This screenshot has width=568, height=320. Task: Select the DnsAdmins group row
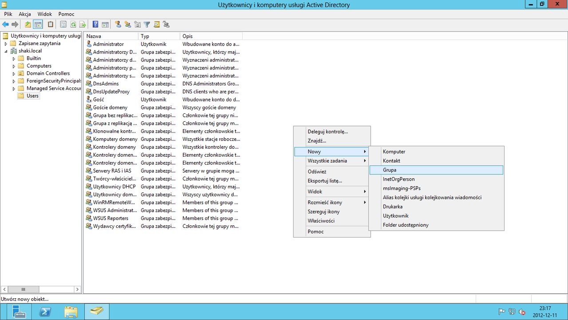[163, 84]
